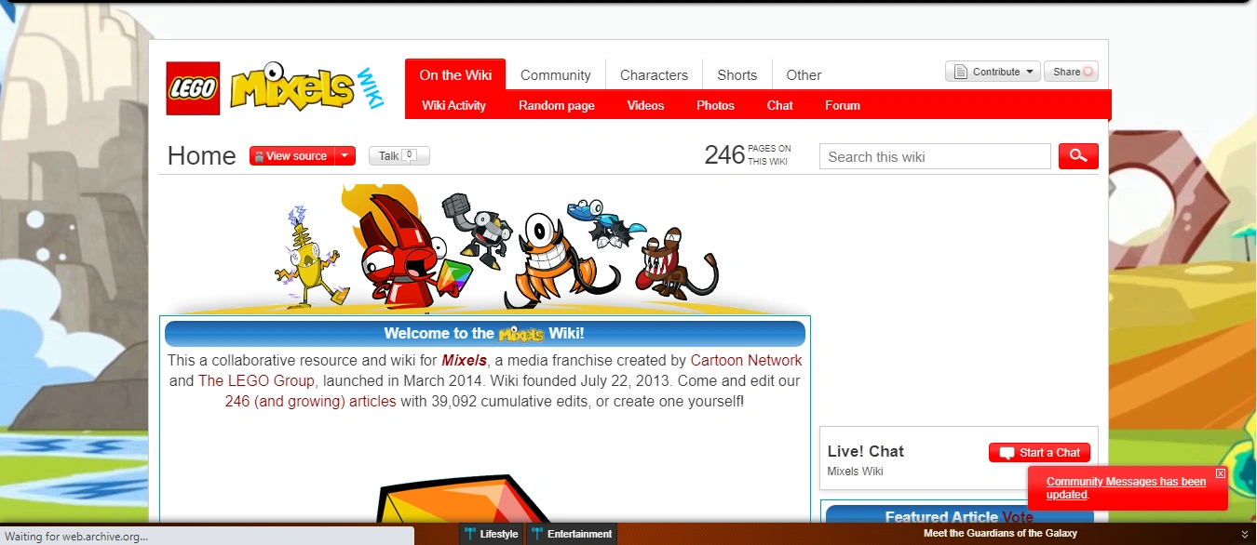Click the Home page title

[201, 155]
